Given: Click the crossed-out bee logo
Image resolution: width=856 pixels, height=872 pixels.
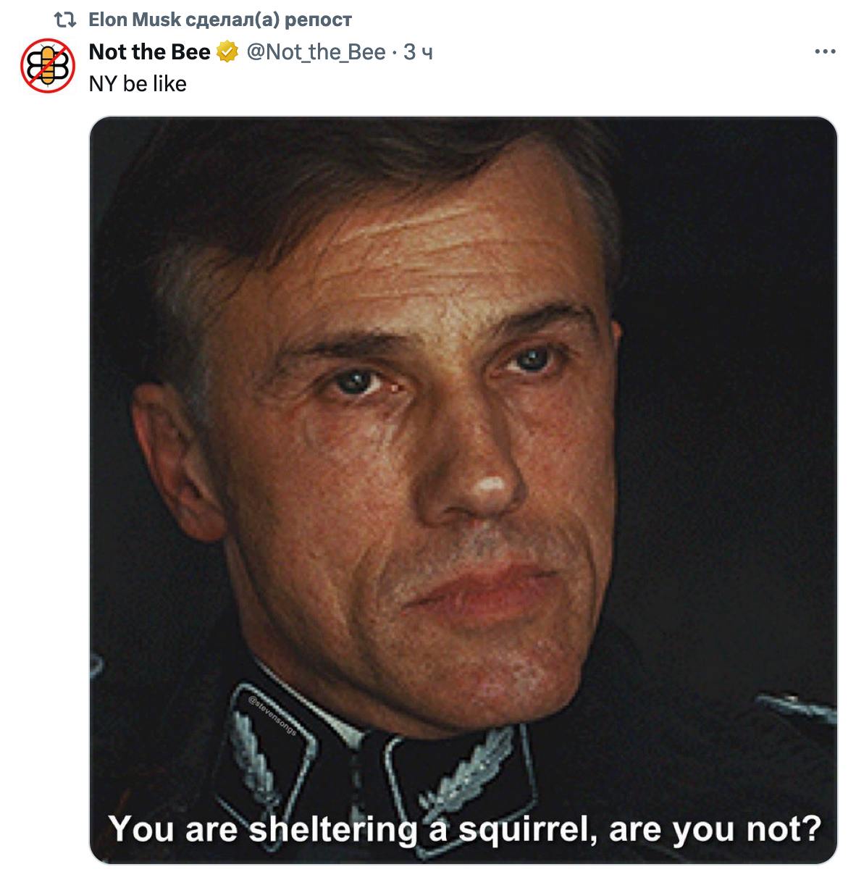Looking at the screenshot, I should (47, 66).
